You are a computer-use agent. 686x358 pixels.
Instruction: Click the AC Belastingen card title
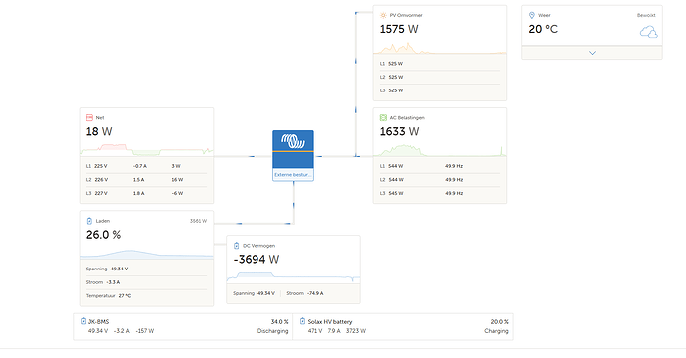[x=407, y=118]
